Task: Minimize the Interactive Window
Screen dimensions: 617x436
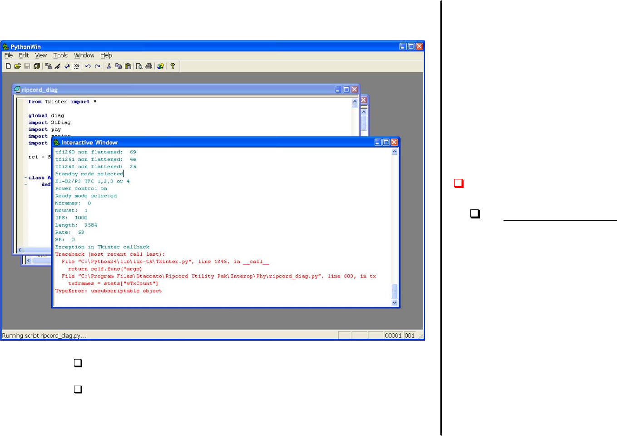Action: 378,142
